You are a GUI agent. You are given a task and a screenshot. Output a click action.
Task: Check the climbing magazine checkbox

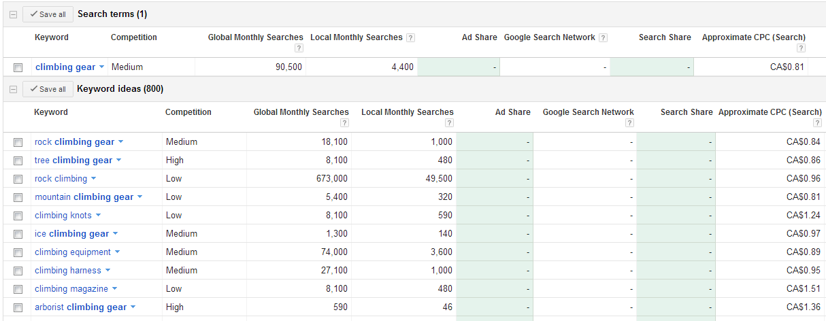(18, 289)
